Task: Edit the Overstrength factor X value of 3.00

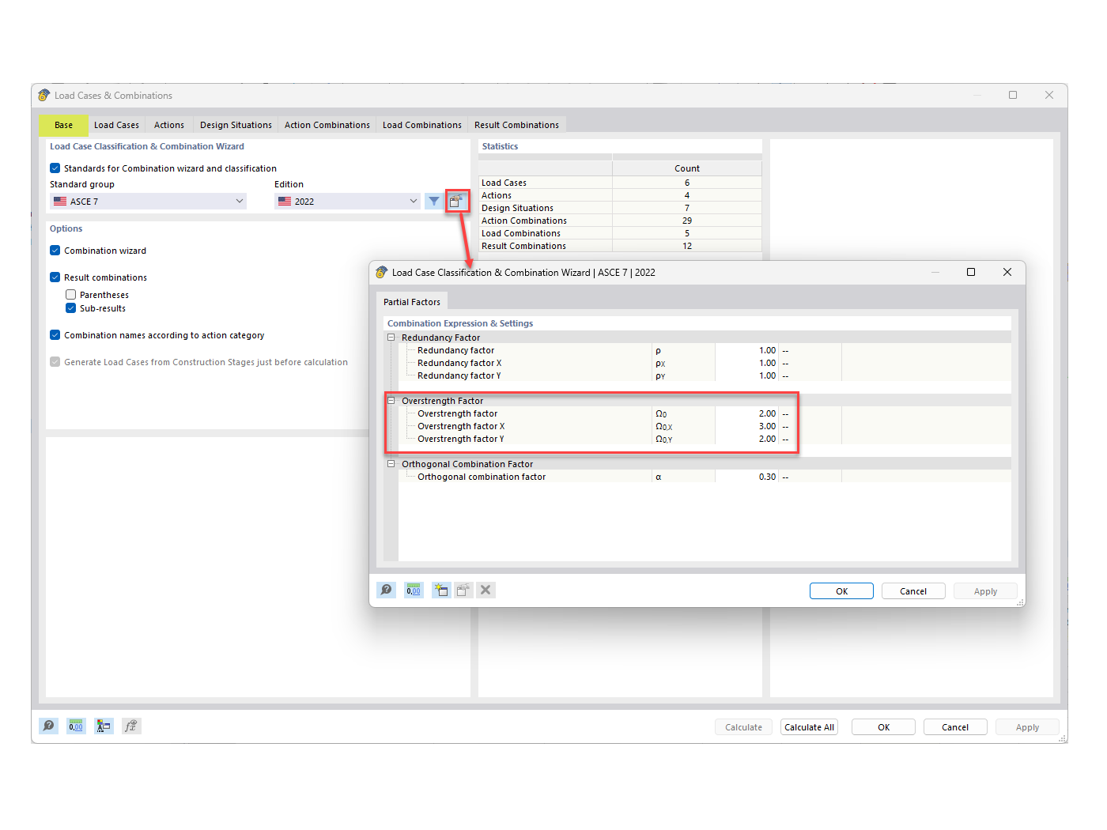Action: pyautogui.click(x=765, y=426)
